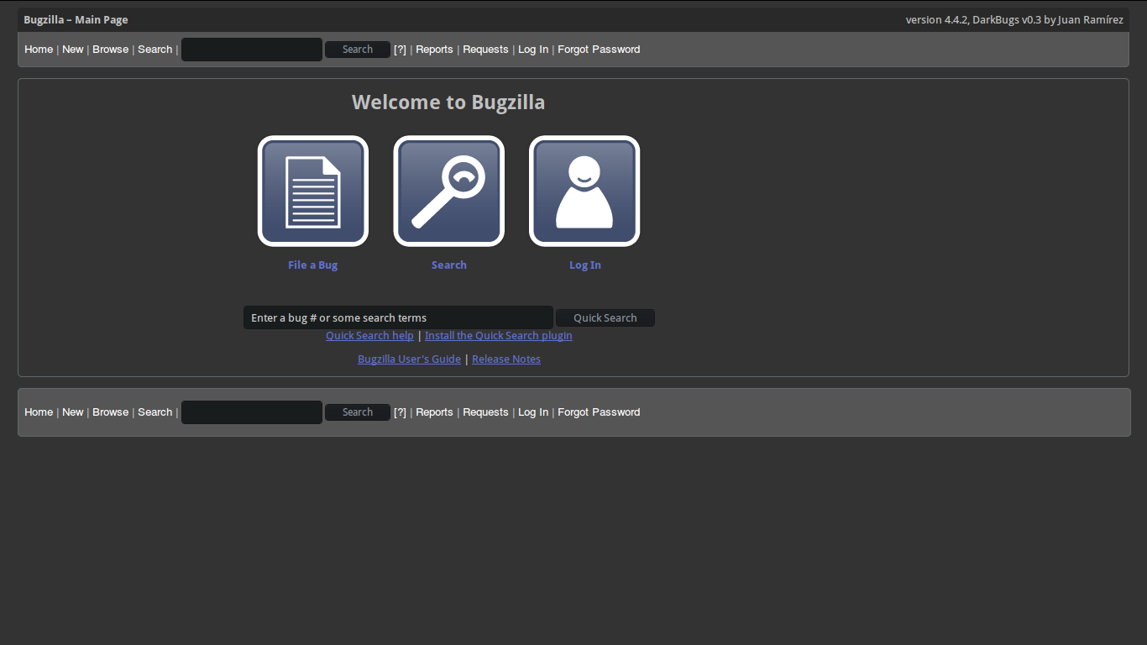Image resolution: width=1147 pixels, height=645 pixels.
Task: Select Search link in top navigation bar
Action: click(155, 50)
